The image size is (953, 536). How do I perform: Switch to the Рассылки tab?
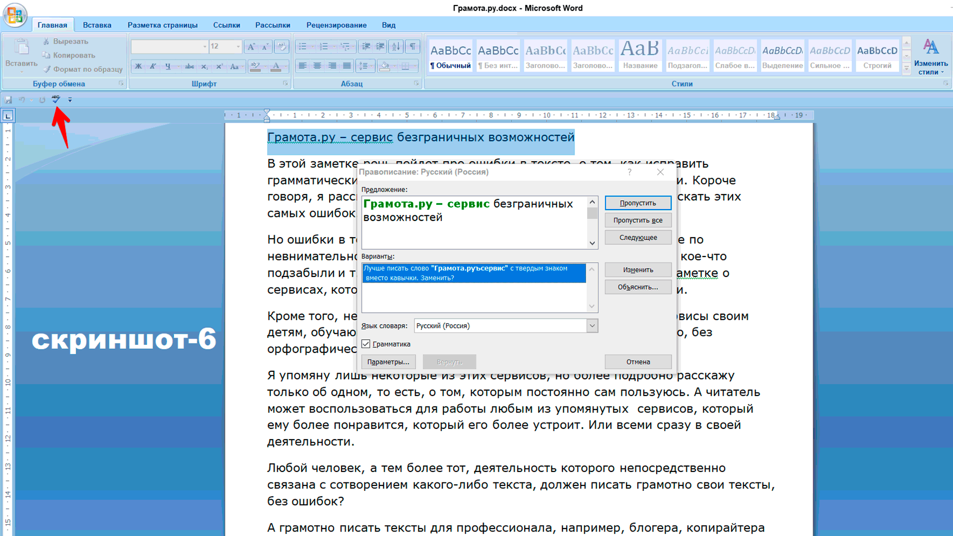[x=272, y=25]
